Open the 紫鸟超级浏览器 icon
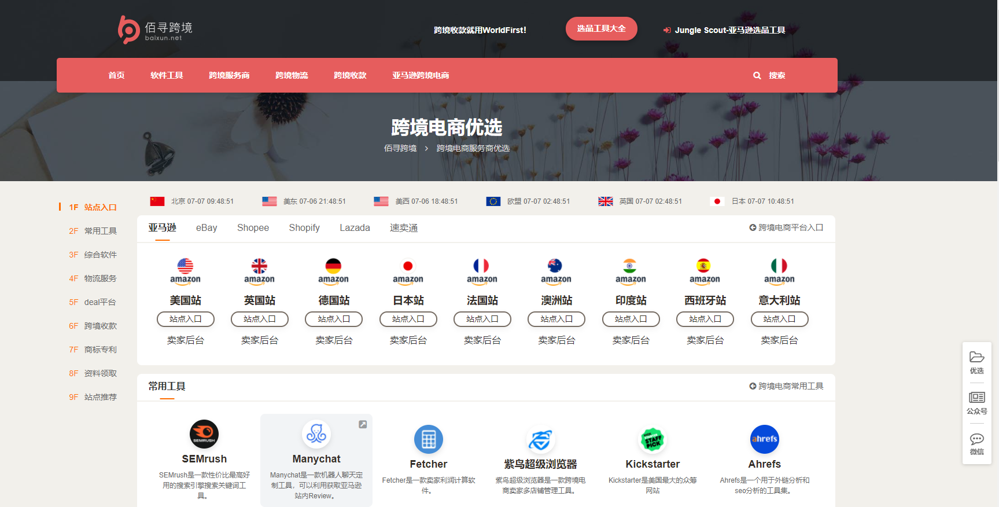The height and width of the screenshot is (507, 999). pos(540,440)
